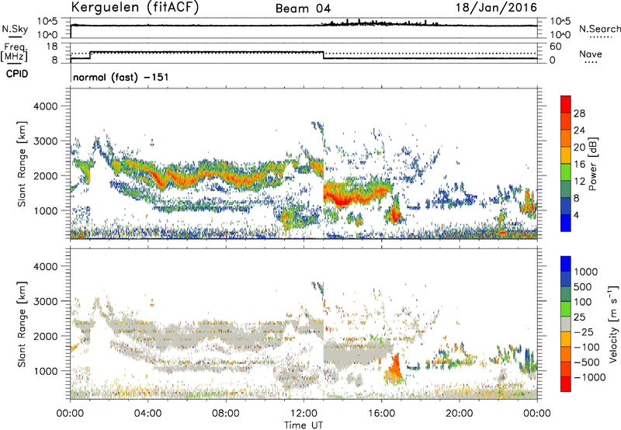621x430 pixels.
Task: Click the red-orange velocity burst near 16:30
Action: pyautogui.click(x=394, y=369)
